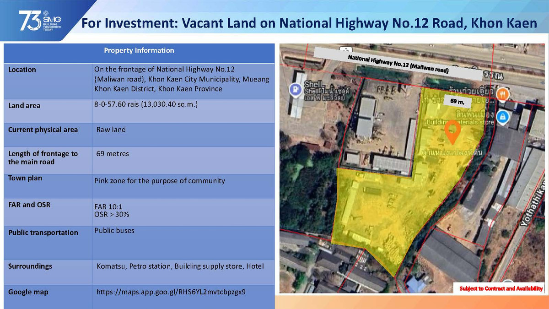Select the 'Surroundings' row label
Viewport: 549px width, 309px height.
tap(30, 266)
